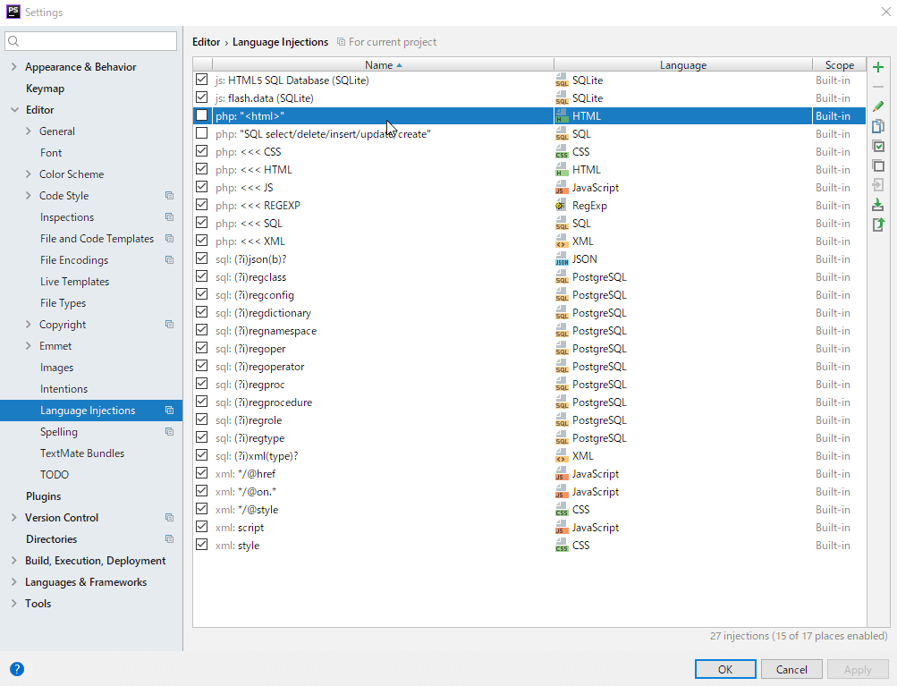Export selected injections with the green up-arrow icon

878,224
